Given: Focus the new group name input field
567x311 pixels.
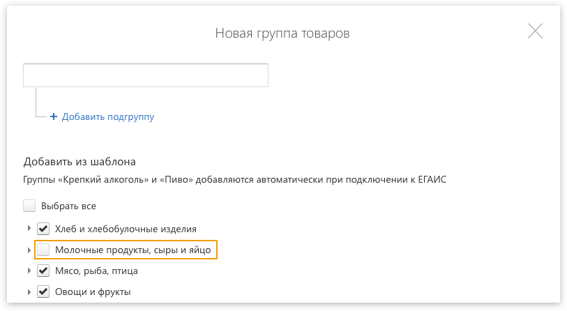Looking at the screenshot, I should tap(146, 75).
